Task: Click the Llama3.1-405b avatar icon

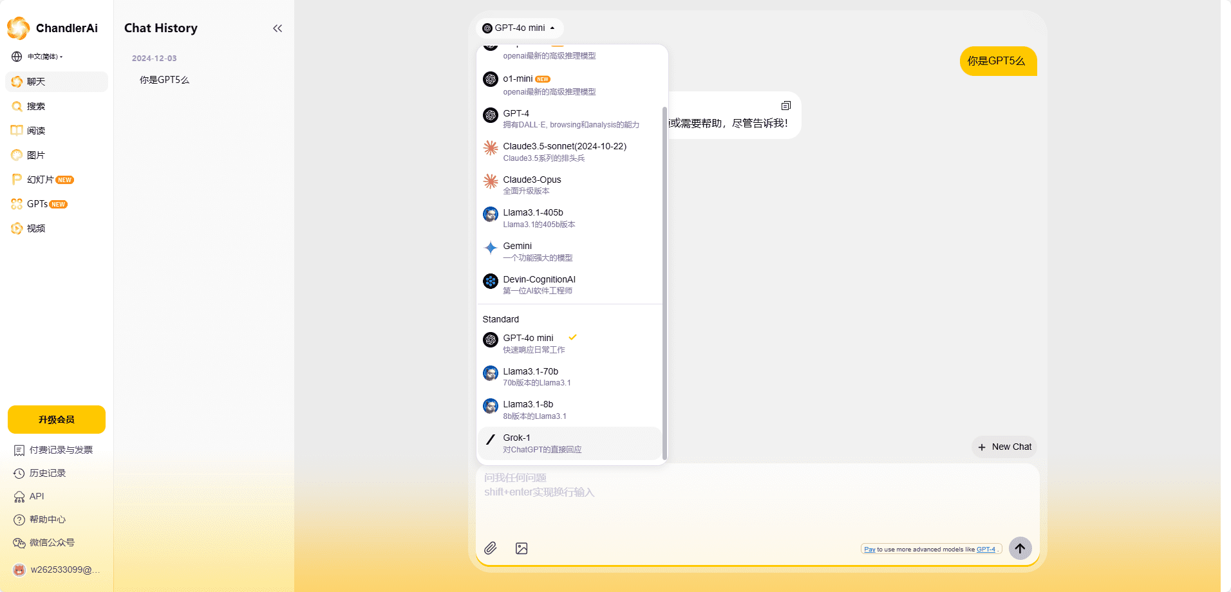Action: [491, 214]
